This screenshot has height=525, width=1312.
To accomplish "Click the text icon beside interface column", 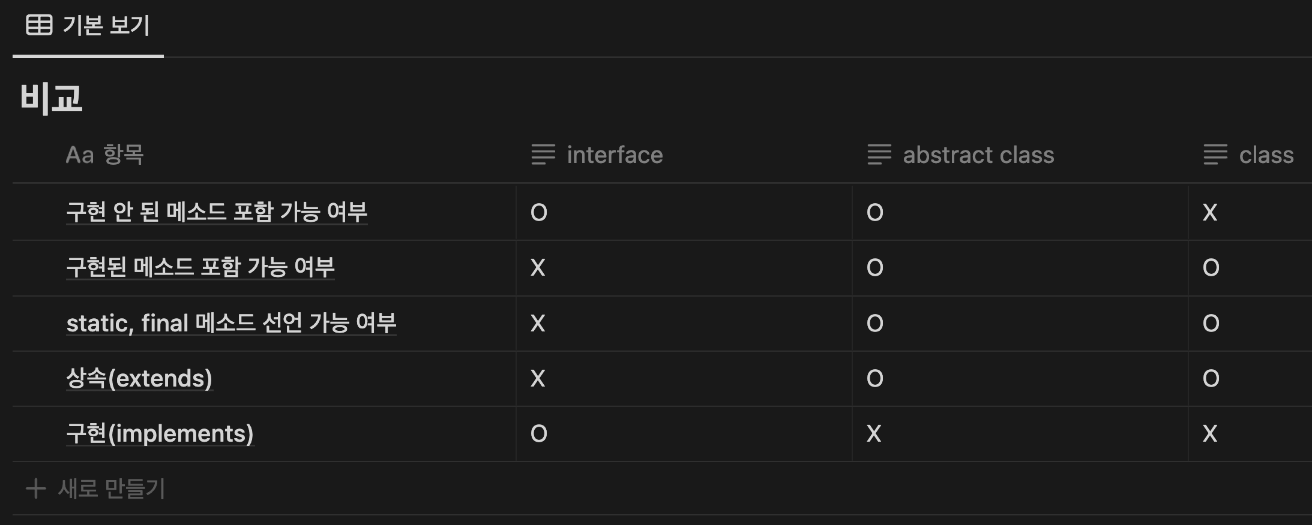I will 543,155.
